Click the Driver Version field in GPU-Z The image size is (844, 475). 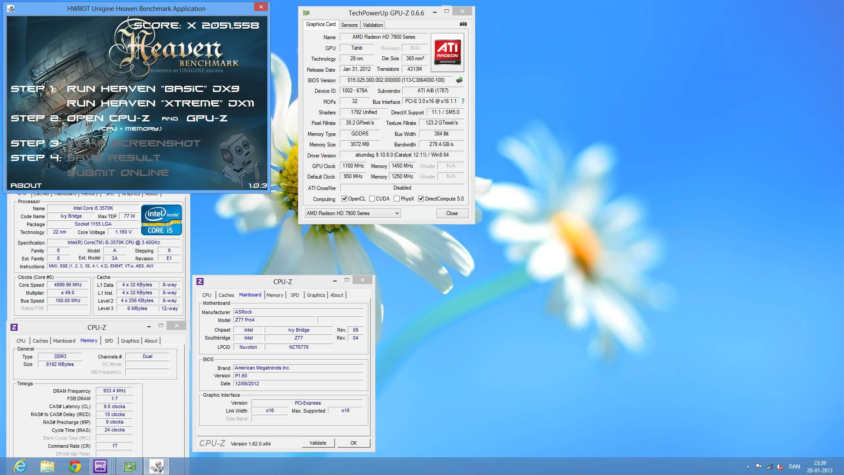[402, 155]
